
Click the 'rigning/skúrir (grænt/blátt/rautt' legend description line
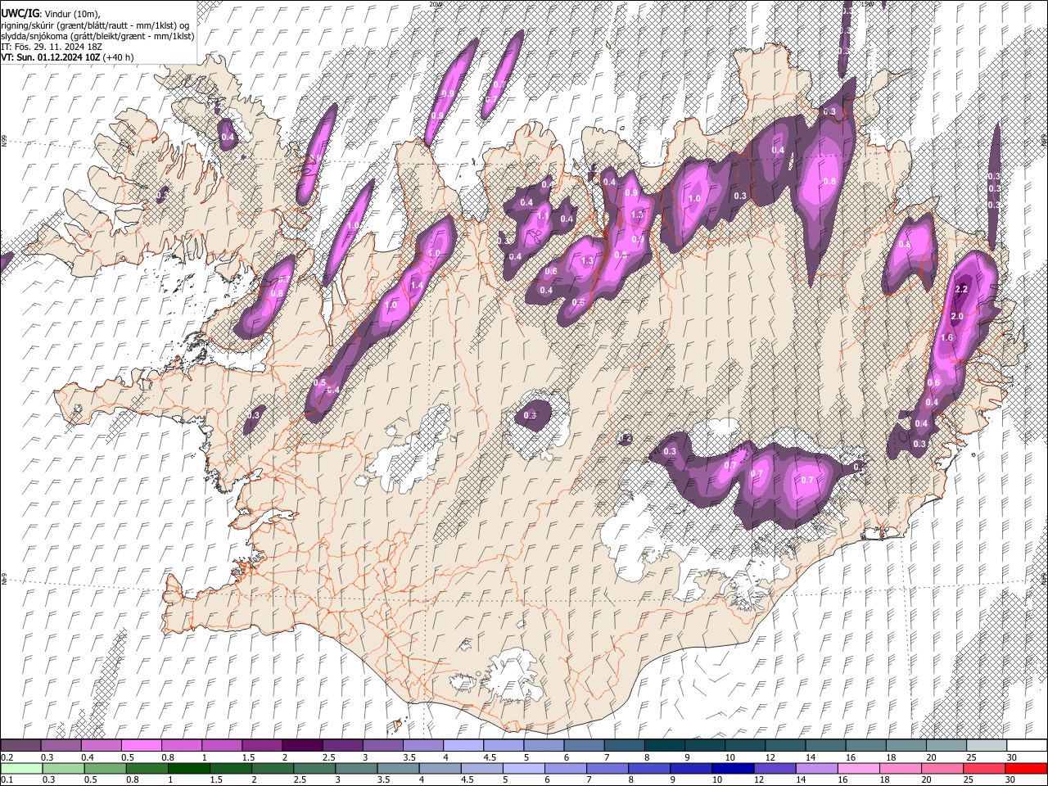pyautogui.click(x=97, y=25)
